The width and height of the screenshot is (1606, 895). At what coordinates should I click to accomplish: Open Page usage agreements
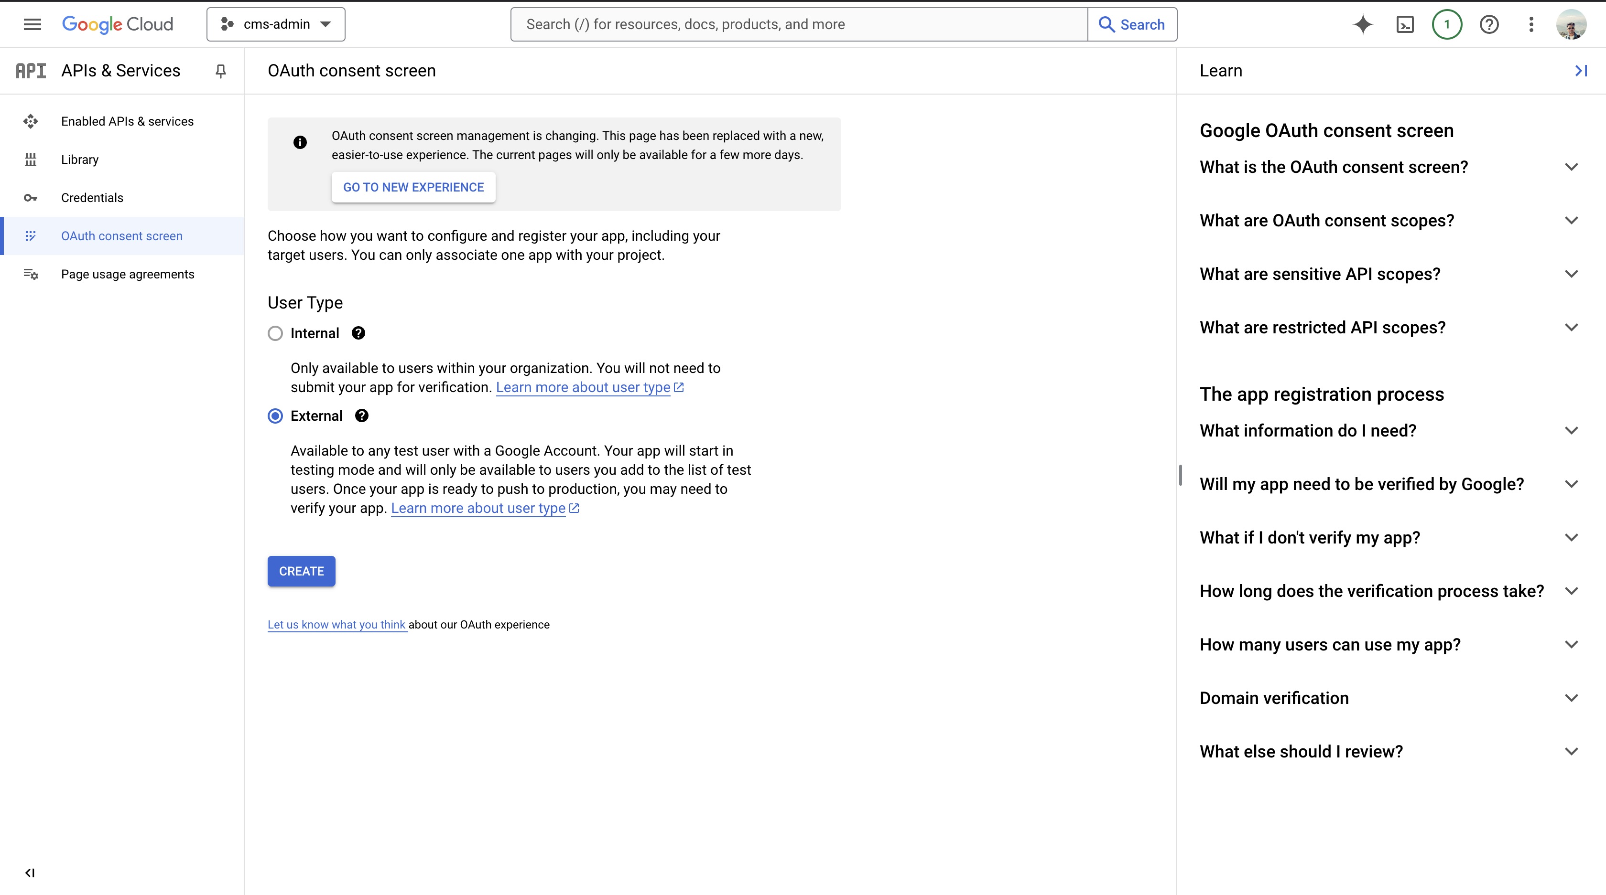[127, 274]
